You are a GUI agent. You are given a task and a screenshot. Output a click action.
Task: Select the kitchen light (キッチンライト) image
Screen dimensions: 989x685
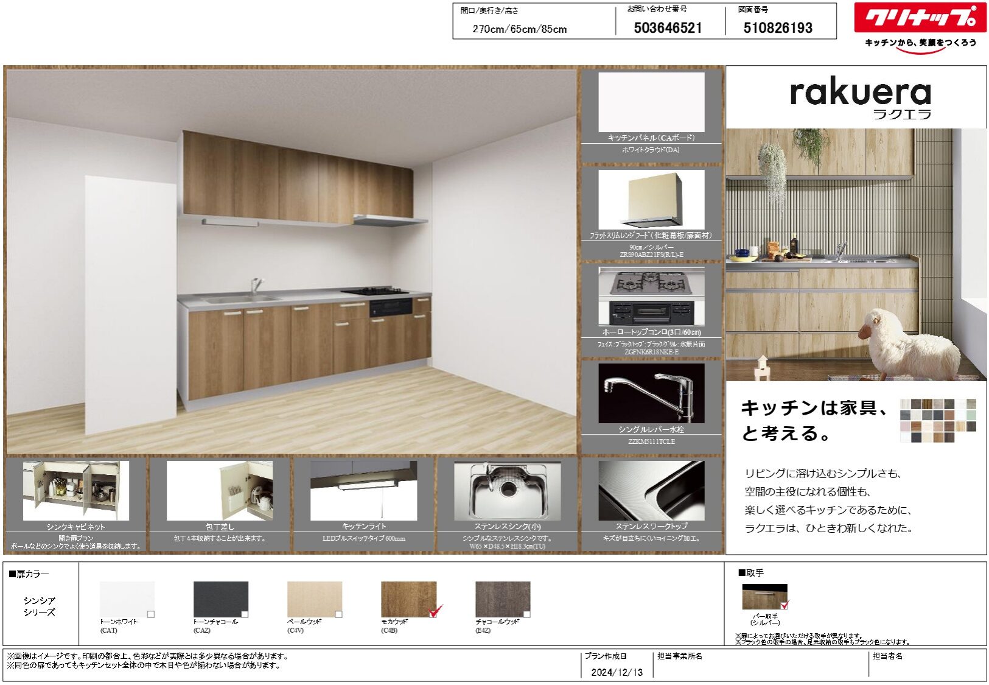(x=363, y=490)
